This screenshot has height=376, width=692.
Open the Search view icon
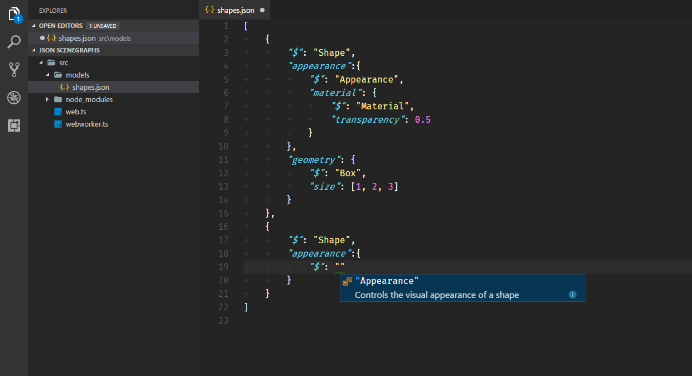[14, 42]
